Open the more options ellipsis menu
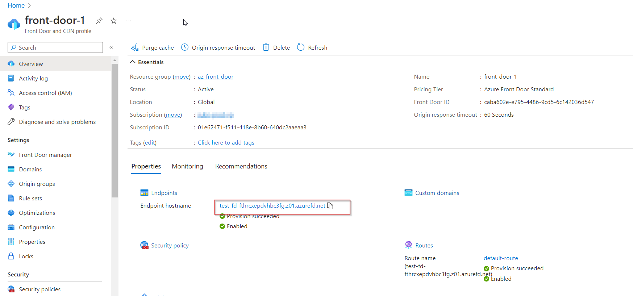This screenshot has height=296, width=633. [x=128, y=21]
